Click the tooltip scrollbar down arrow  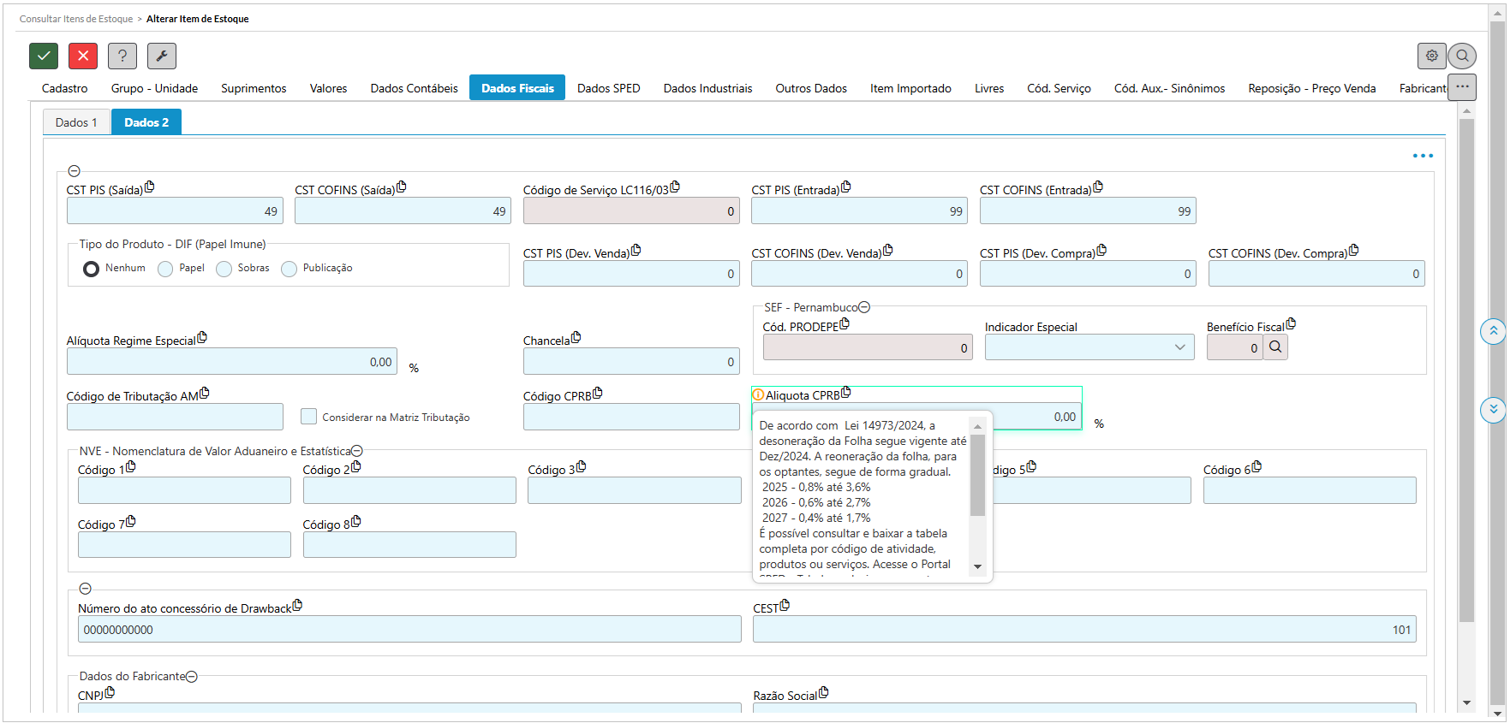977,567
